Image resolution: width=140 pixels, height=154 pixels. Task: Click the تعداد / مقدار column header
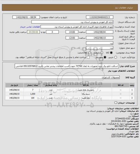33,85
